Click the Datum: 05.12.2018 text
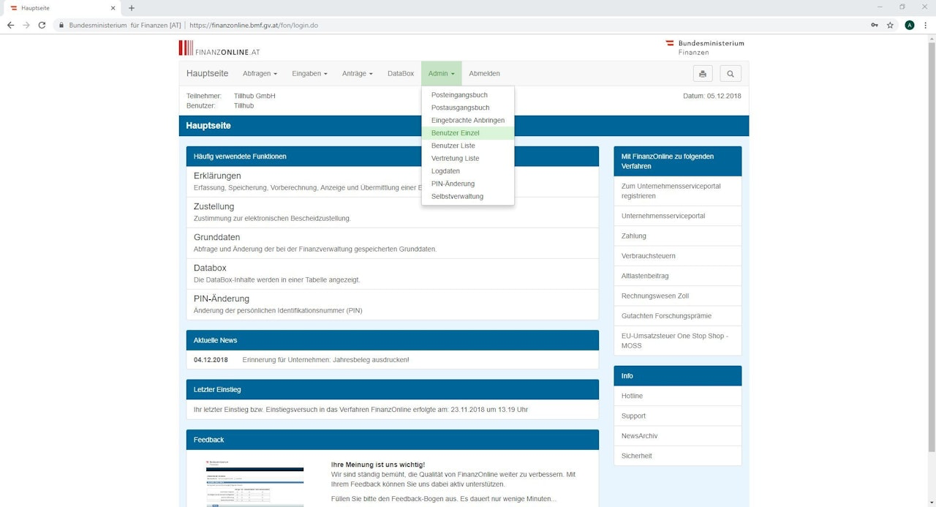Screen dimensions: 936x507 click(x=712, y=96)
